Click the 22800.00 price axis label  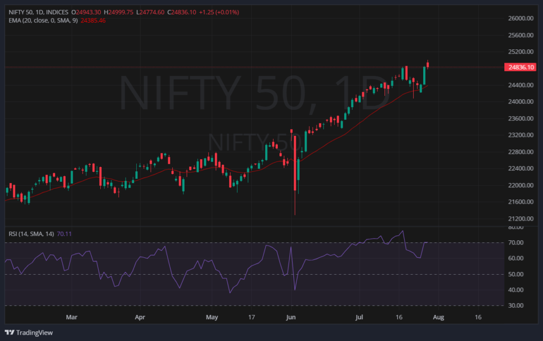(x=521, y=152)
